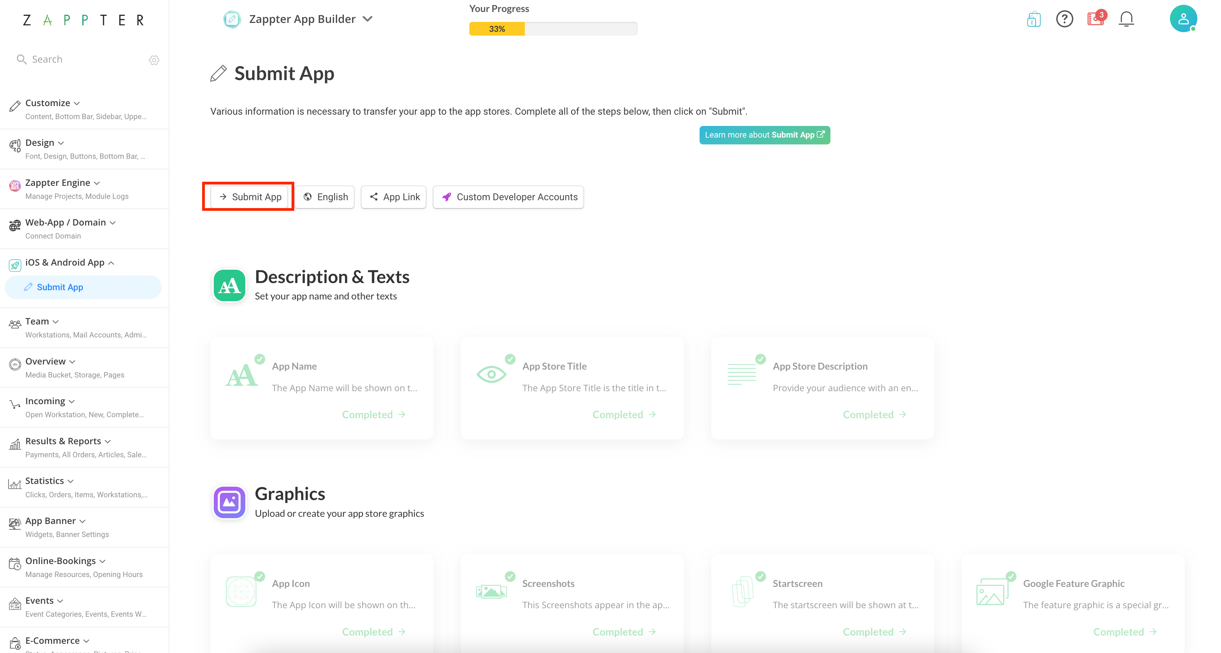The height and width of the screenshot is (653, 1221).
Task: Click the Team people icon in sidebar
Action: tap(15, 324)
